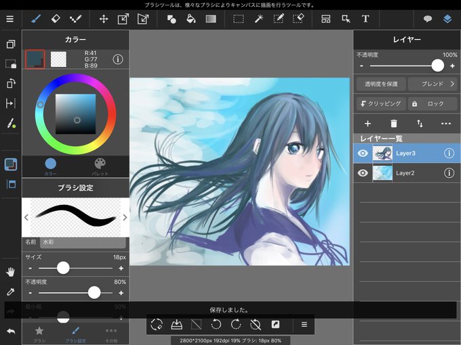This screenshot has width=461, height=345.
Task: Switch to the Brush (ブラシ) star tab
Action: tap(39, 334)
